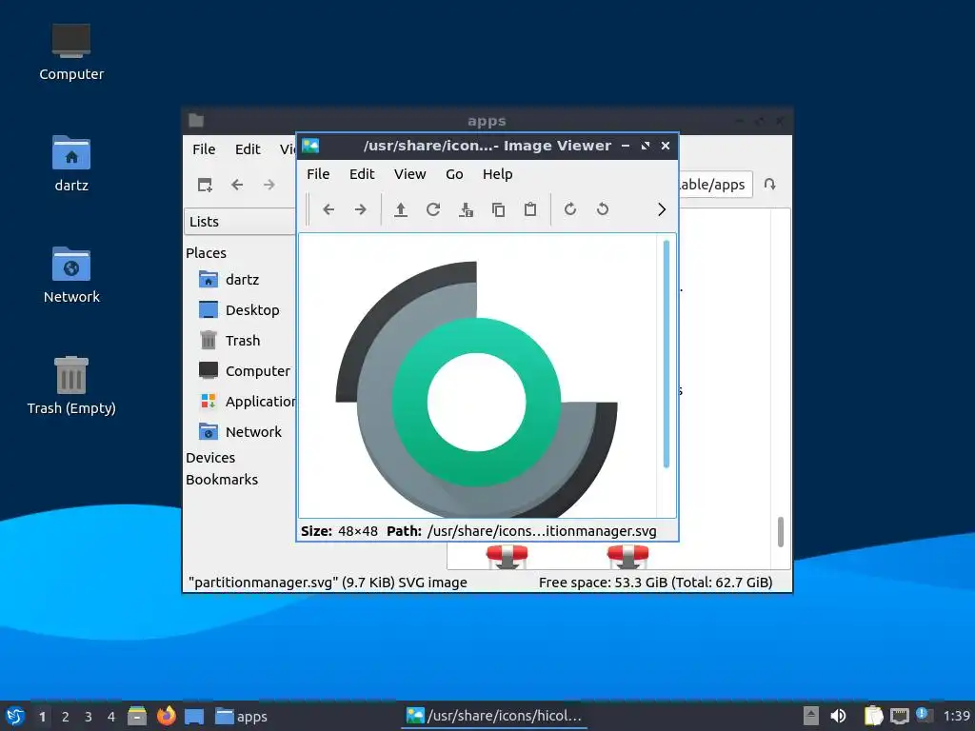Click the /usr/share/icons taskbar task button
Image resolution: width=975 pixels, height=731 pixels.
(494, 716)
